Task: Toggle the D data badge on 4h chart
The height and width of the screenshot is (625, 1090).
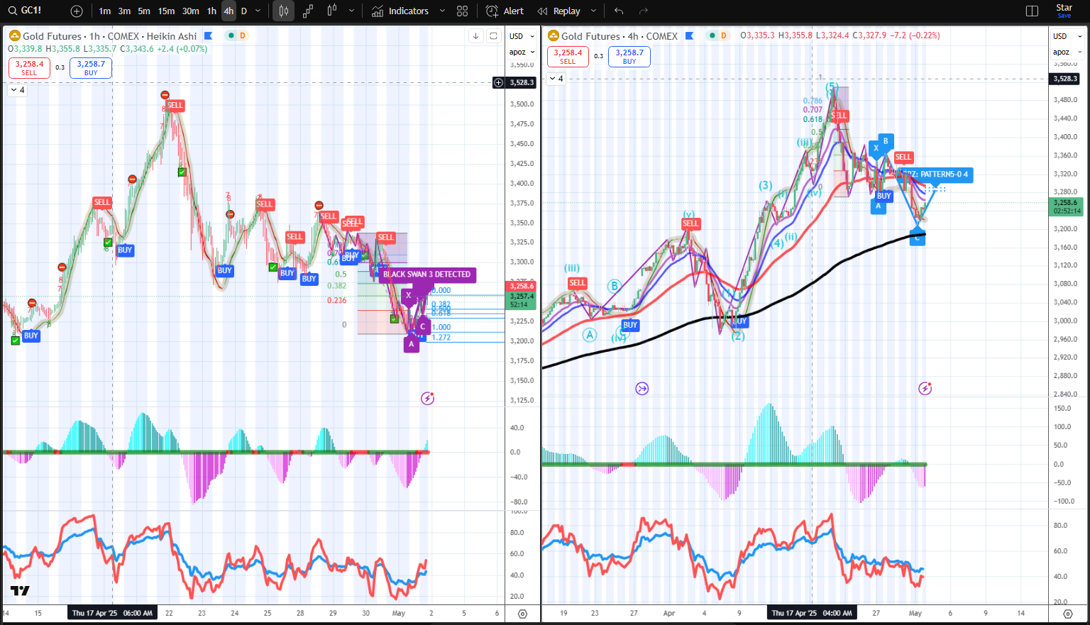Action: tap(724, 36)
